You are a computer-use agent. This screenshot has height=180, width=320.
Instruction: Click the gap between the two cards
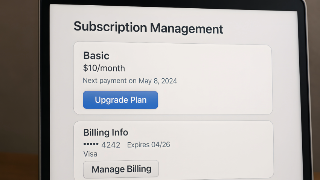pyautogui.click(x=173, y=117)
